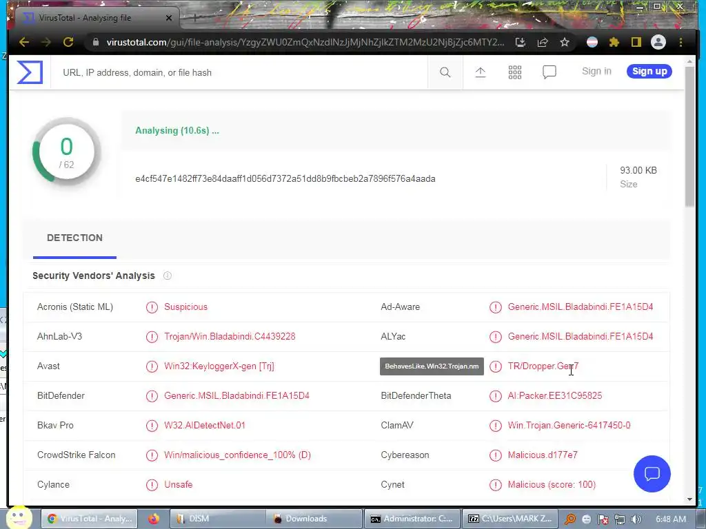Image resolution: width=706 pixels, height=529 pixels.
Task: Click CrowdStrike Win/malicious_confidence_100% (D) result
Action: [x=237, y=455]
